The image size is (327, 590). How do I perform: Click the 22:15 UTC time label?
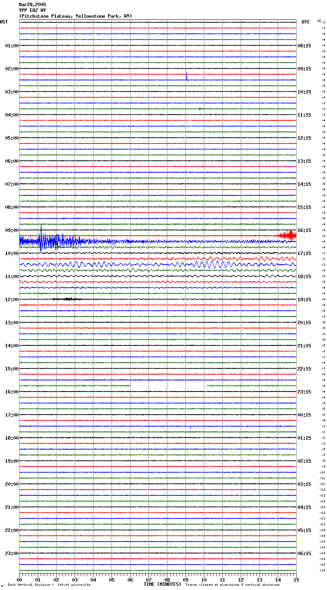(304, 369)
